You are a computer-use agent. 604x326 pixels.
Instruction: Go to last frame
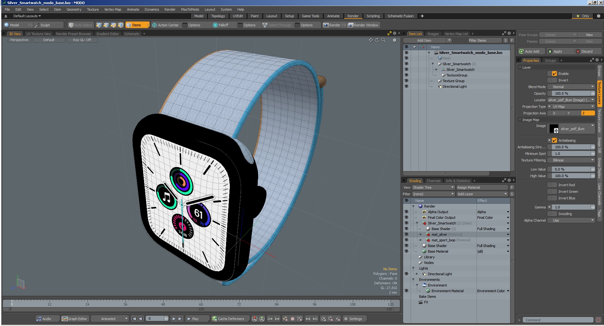pos(181,319)
